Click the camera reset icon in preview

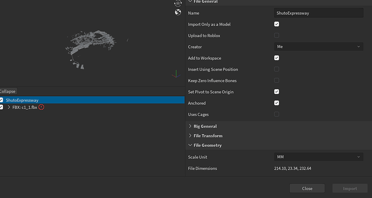(178, 3)
